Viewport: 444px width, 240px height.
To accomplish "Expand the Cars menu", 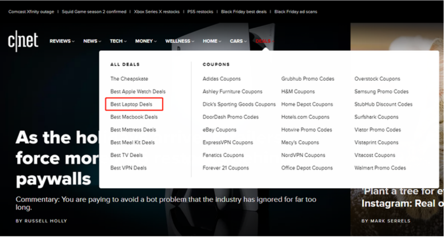I will click(238, 41).
